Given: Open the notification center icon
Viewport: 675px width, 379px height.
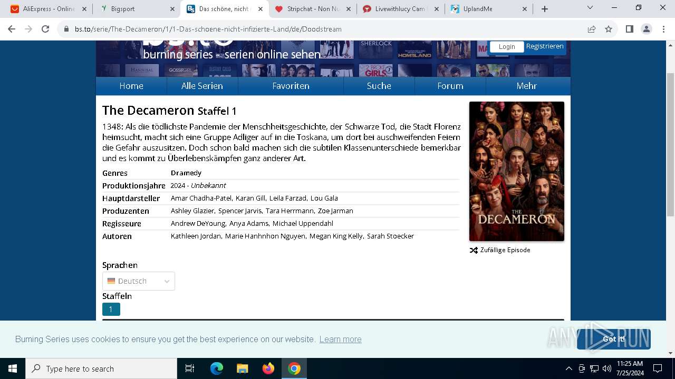Looking at the screenshot, I should (x=658, y=368).
